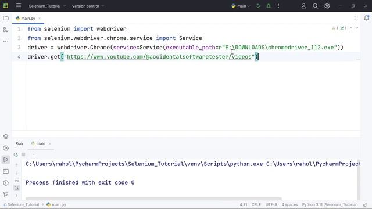The width and height of the screenshot is (372, 209).
Task: Open more run actions menu in title bar
Action: click(x=278, y=6)
